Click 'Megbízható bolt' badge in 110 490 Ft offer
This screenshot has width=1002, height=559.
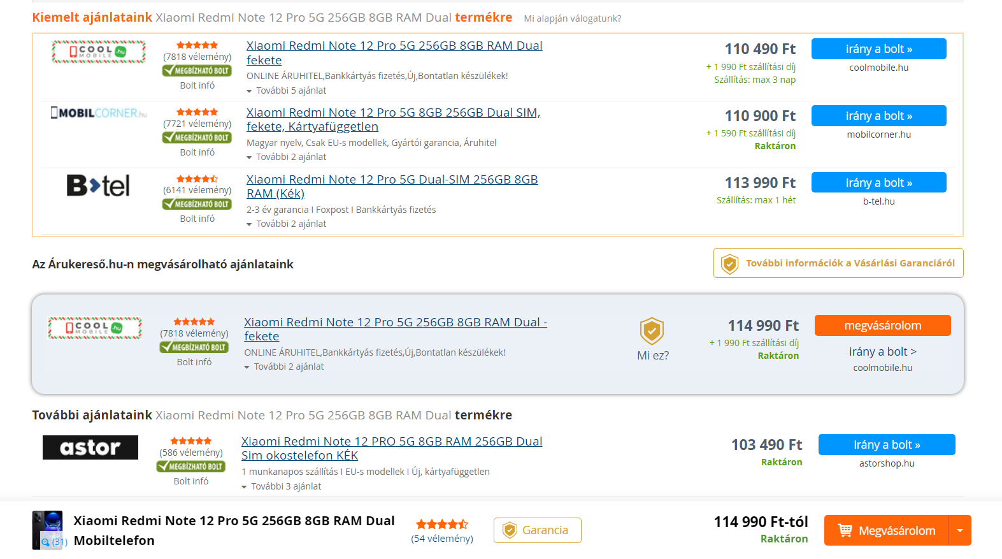pyautogui.click(x=197, y=71)
